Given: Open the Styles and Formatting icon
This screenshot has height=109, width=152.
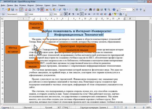Looking at the screenshot, I should point(3,14).
